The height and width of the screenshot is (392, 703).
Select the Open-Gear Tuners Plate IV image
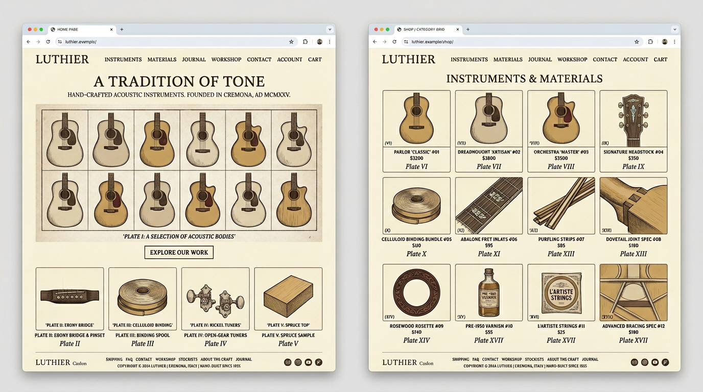pos(215,299)
